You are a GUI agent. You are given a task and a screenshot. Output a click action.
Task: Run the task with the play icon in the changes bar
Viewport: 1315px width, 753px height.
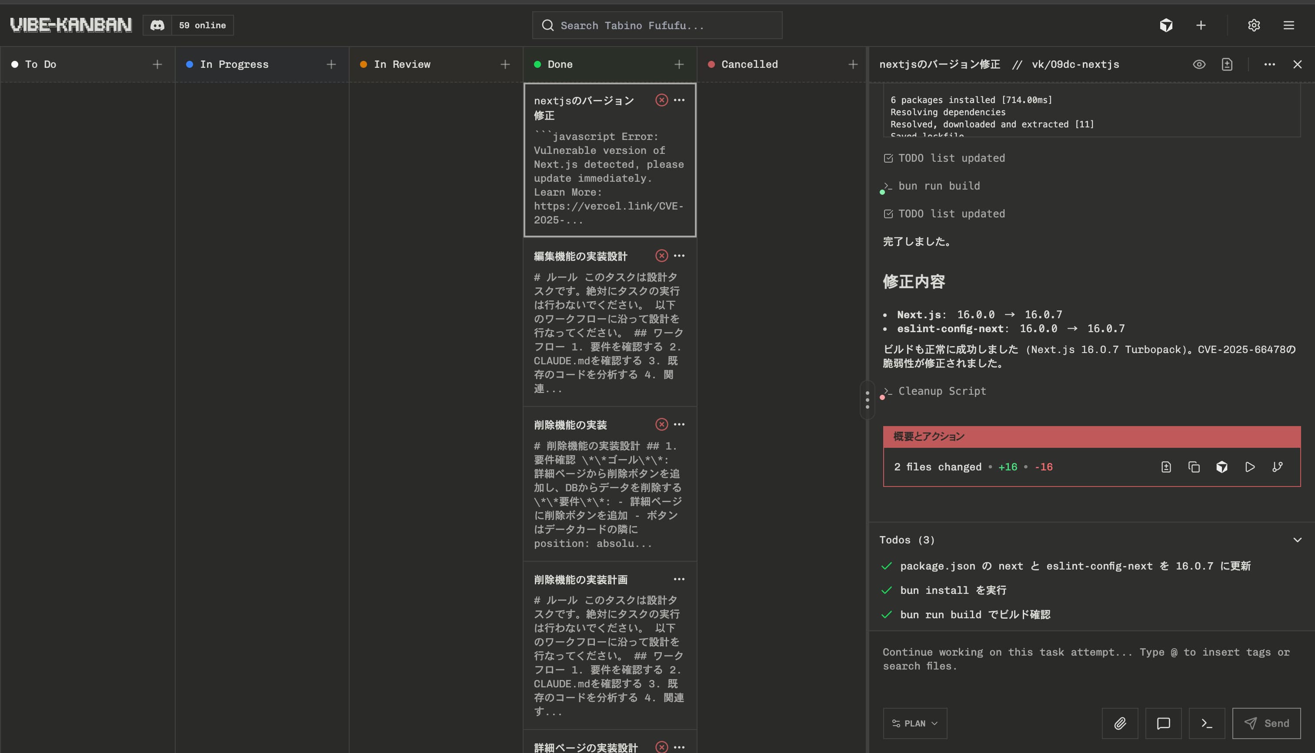(x=1250, y=466)
